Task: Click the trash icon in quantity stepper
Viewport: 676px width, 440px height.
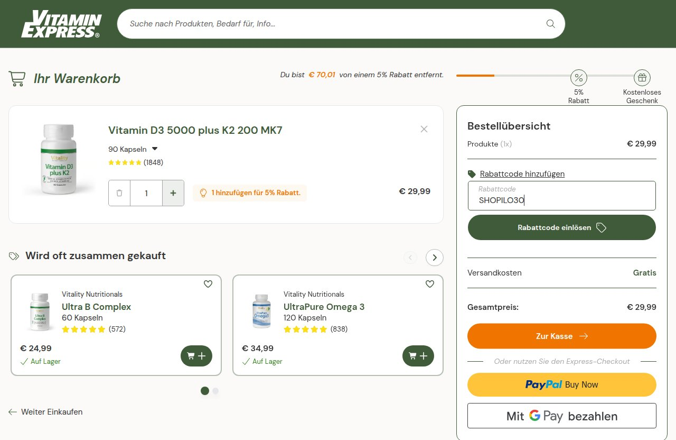Action: [x=119, y=193]
